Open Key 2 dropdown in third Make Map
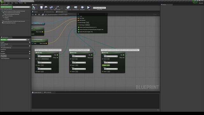204x115 pixels. (x=111, y=69)
